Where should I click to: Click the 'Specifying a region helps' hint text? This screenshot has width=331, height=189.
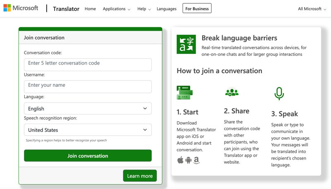(66, 140)
